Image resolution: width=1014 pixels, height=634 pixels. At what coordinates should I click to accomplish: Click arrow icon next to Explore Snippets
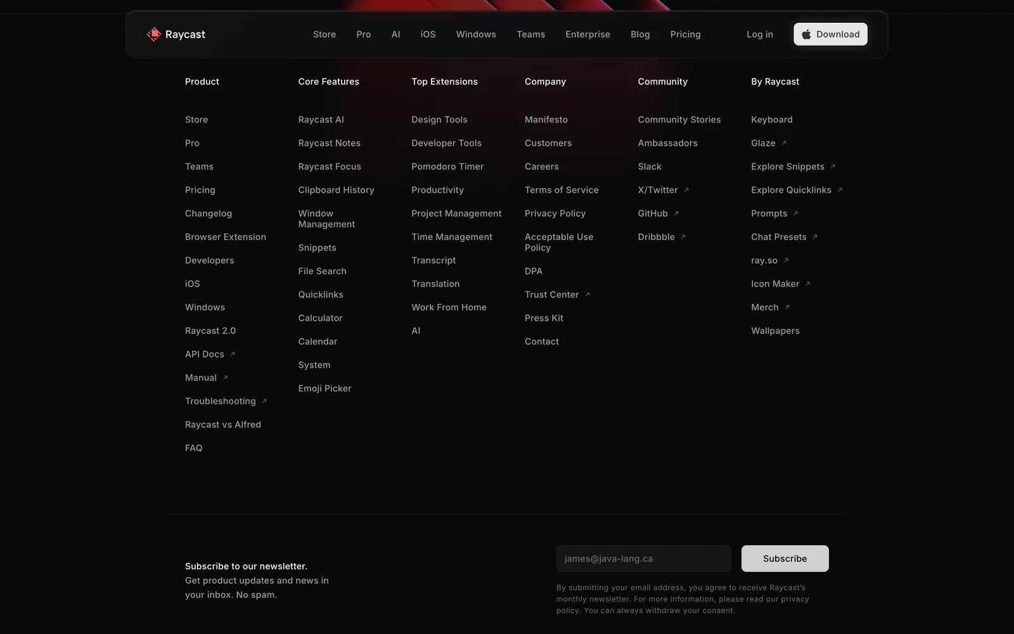point(833,167)
